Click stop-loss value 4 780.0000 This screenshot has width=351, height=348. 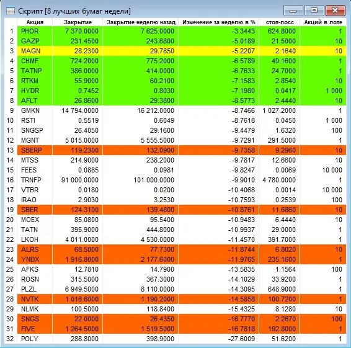(279, 180)
